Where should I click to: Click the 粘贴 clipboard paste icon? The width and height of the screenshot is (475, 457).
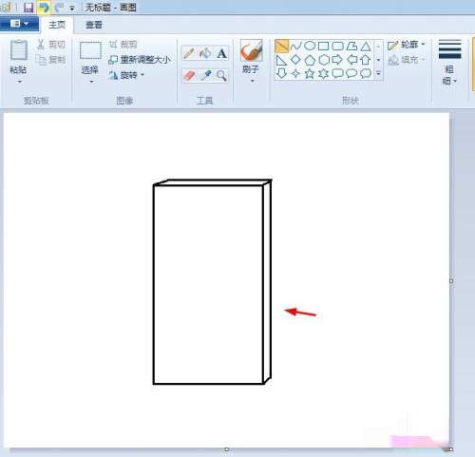18,50
